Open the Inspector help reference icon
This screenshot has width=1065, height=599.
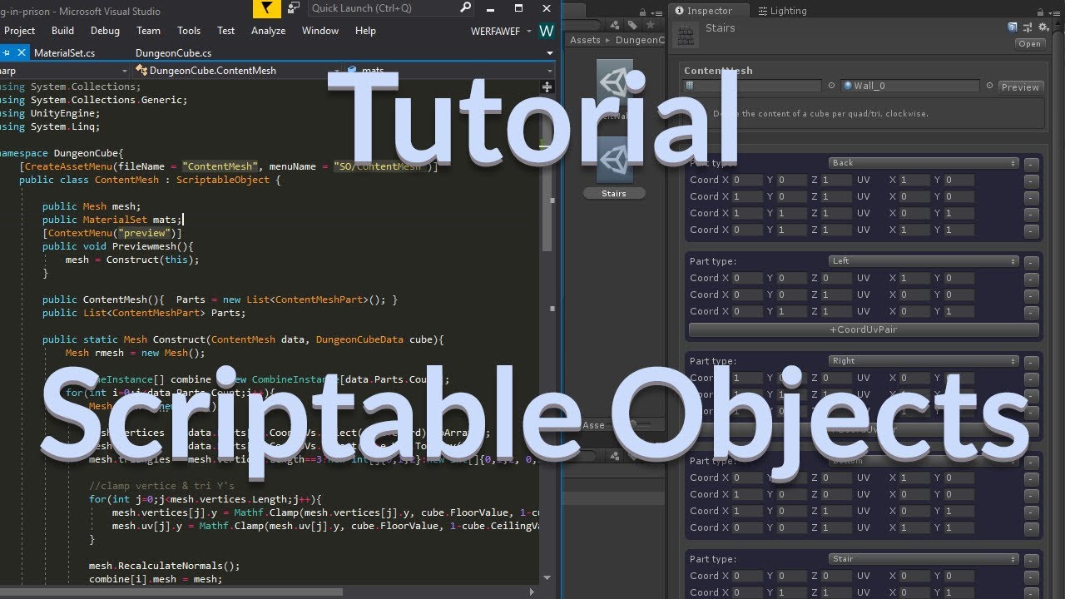[1012, 27]
